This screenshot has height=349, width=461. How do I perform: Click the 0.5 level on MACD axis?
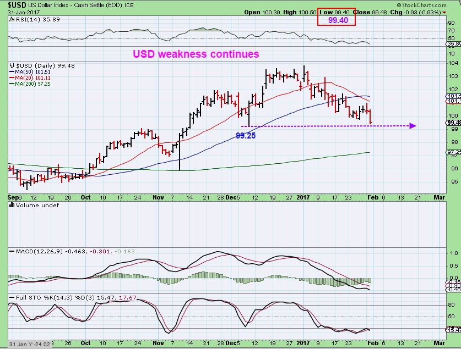(x=454, y=265)
